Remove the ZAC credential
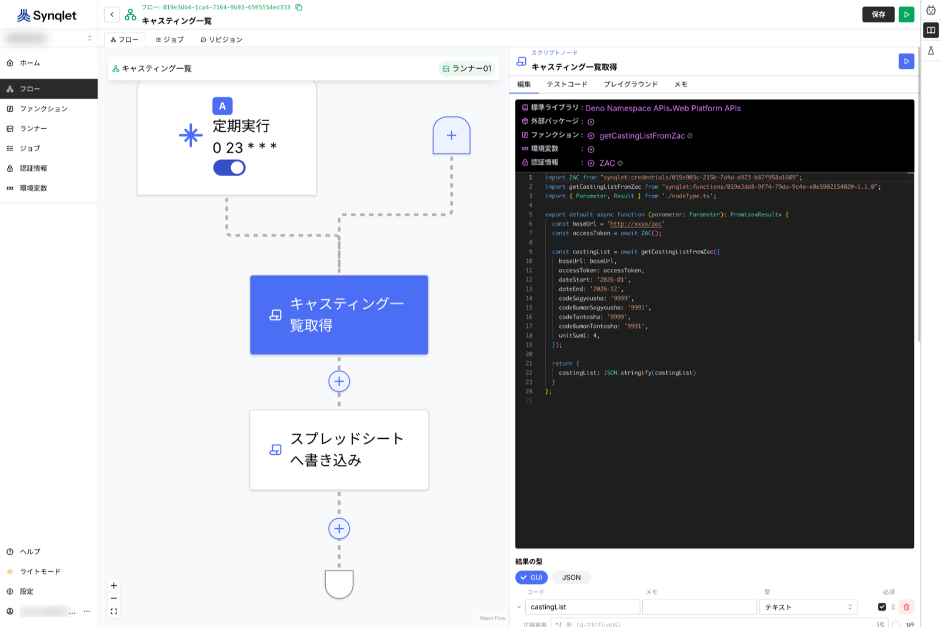This screenshot has width=941, height=627. click(x=620, y=164)
